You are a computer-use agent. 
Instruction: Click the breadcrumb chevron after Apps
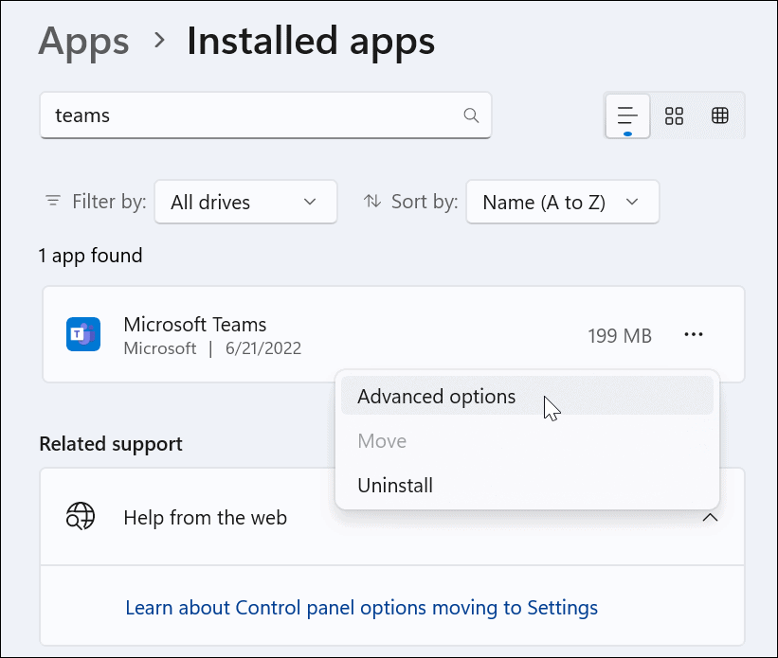[x=159, y=41]
